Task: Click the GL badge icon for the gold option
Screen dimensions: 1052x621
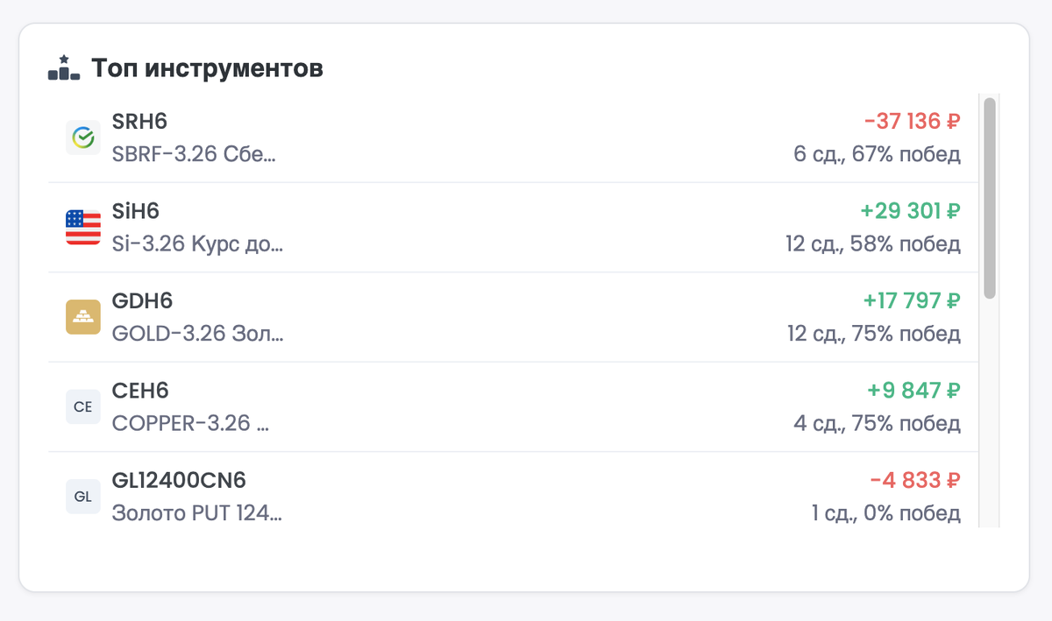Action: (x=83, y=497)
